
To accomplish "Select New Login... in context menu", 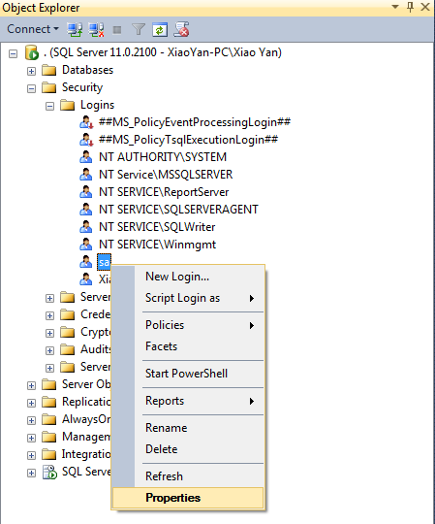I will pos(177,277).
